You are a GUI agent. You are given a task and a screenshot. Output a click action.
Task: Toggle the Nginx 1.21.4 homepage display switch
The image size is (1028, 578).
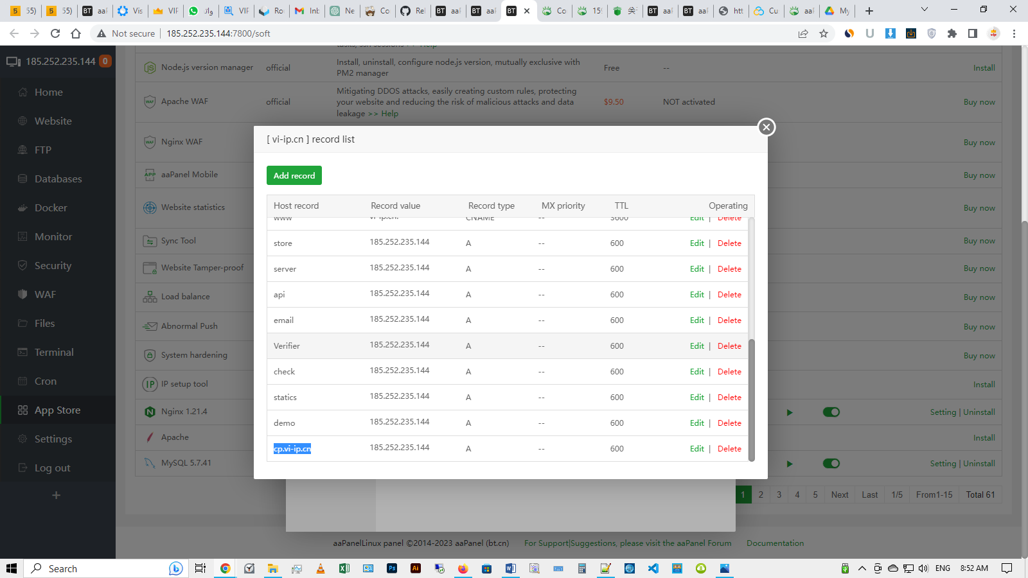[831, 412]
